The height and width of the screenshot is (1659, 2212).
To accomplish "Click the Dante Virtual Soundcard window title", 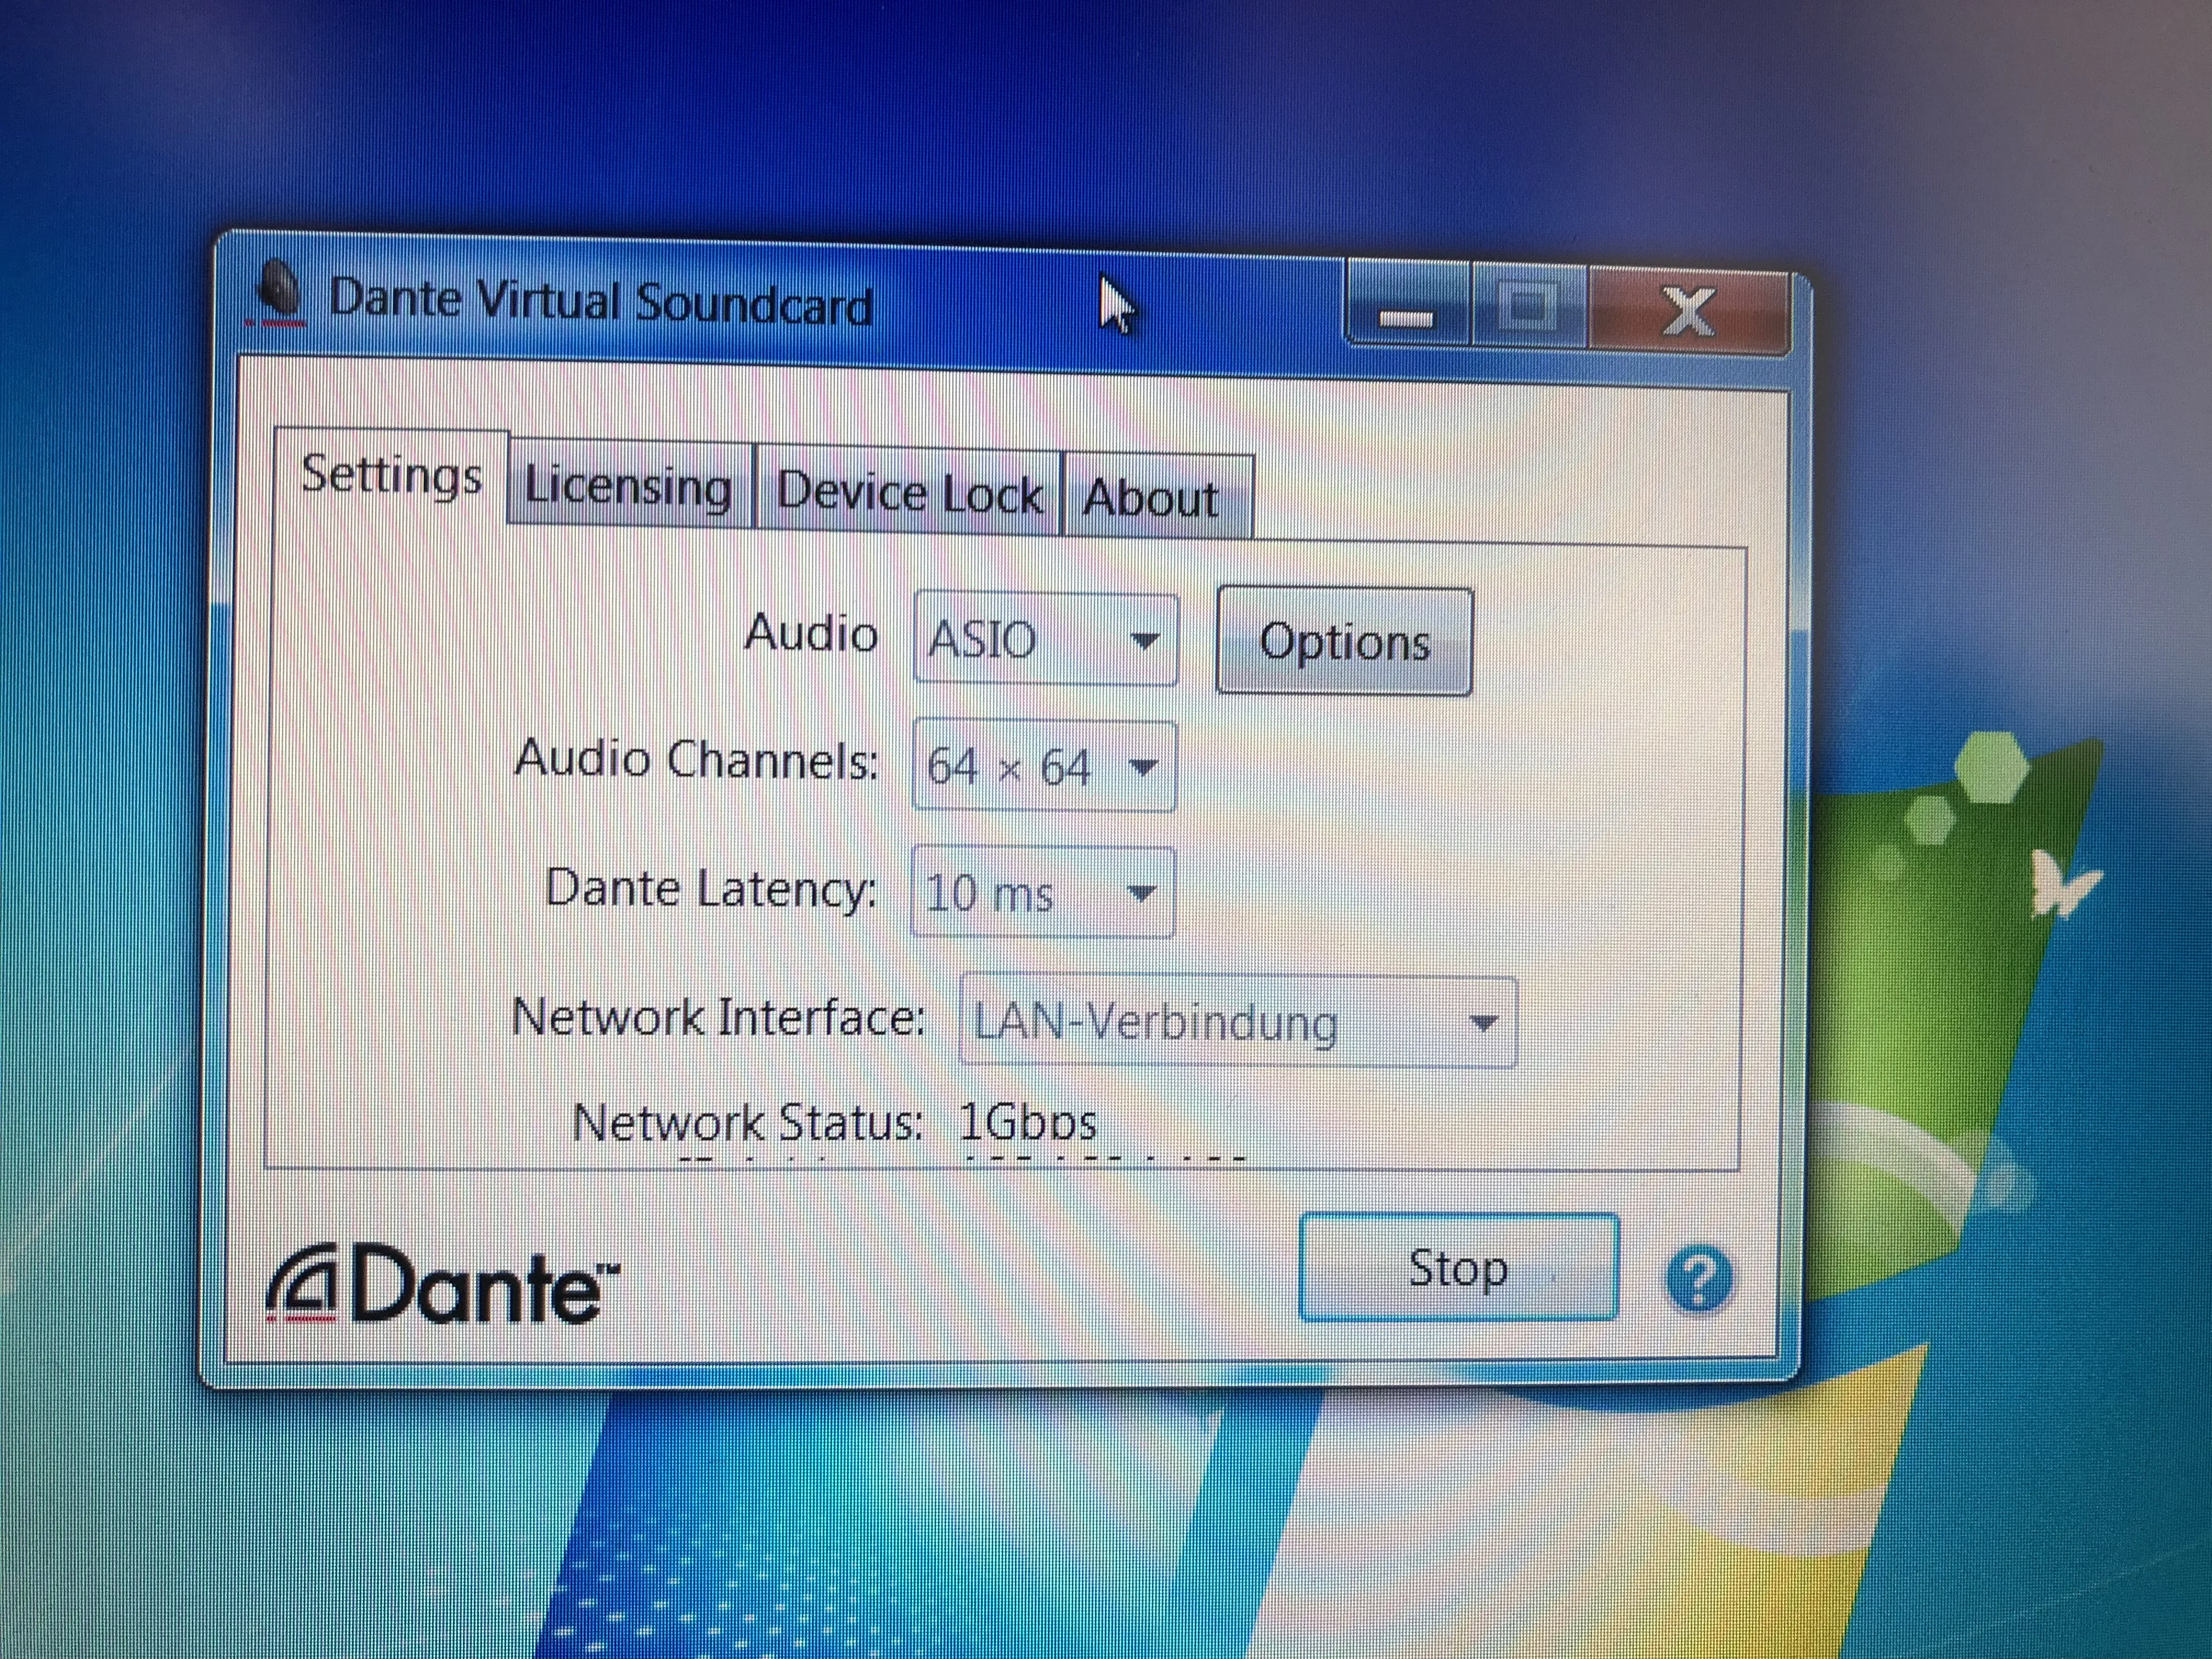I will 601,302.
